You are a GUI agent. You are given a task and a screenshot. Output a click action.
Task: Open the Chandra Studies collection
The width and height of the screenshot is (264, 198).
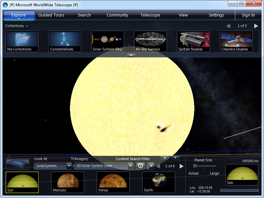pyautogui.click(x=236, y=42)
